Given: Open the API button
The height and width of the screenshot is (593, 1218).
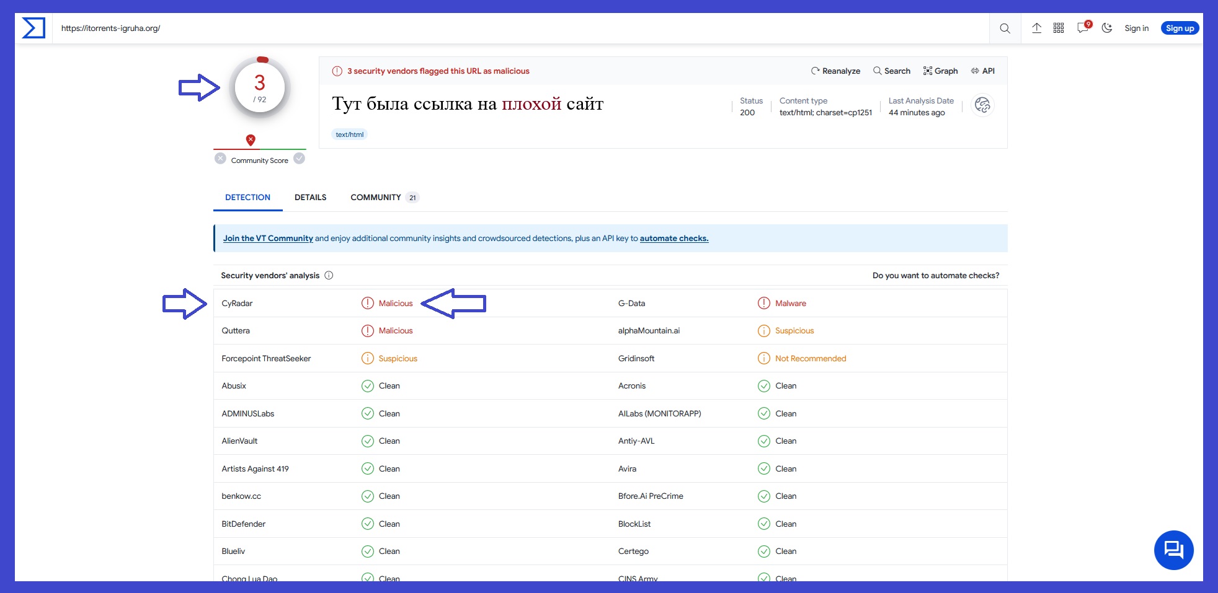Looking at the screenshot, I should 982,71.
